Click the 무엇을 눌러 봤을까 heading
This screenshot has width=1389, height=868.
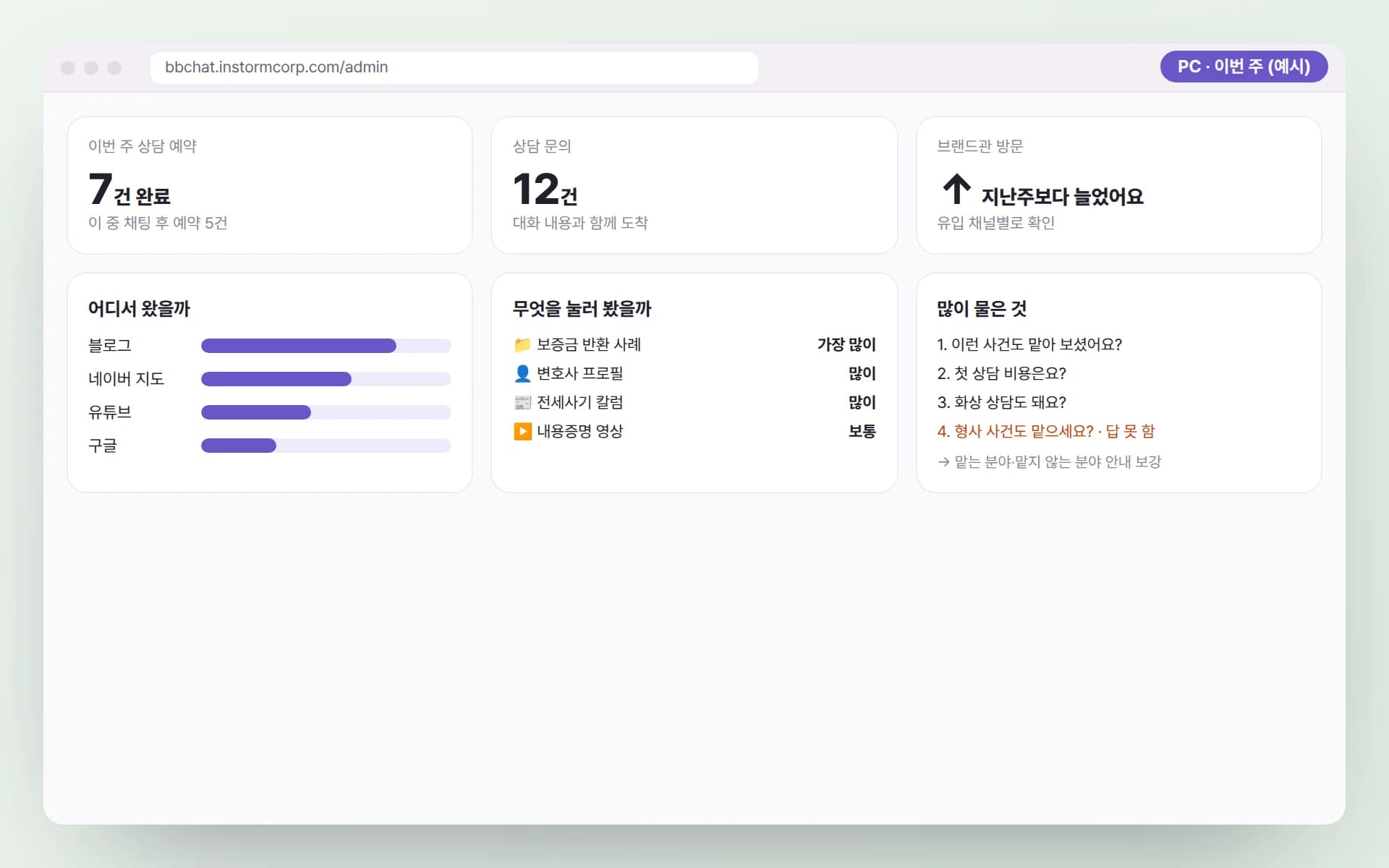(x=582, y=309)
